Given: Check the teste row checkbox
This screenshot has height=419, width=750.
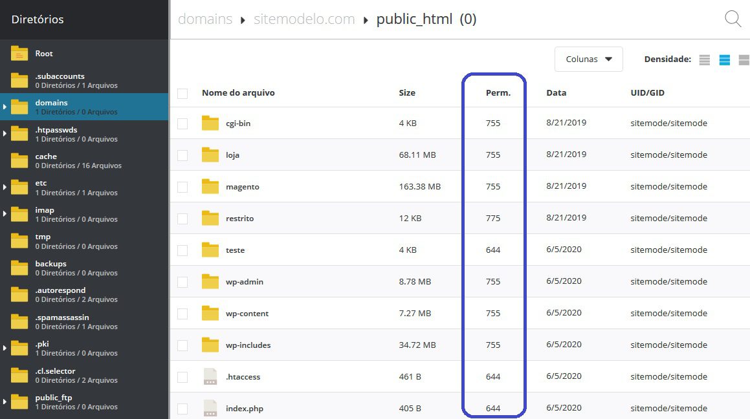Looking at the screenshot, I should click(182, 250).
